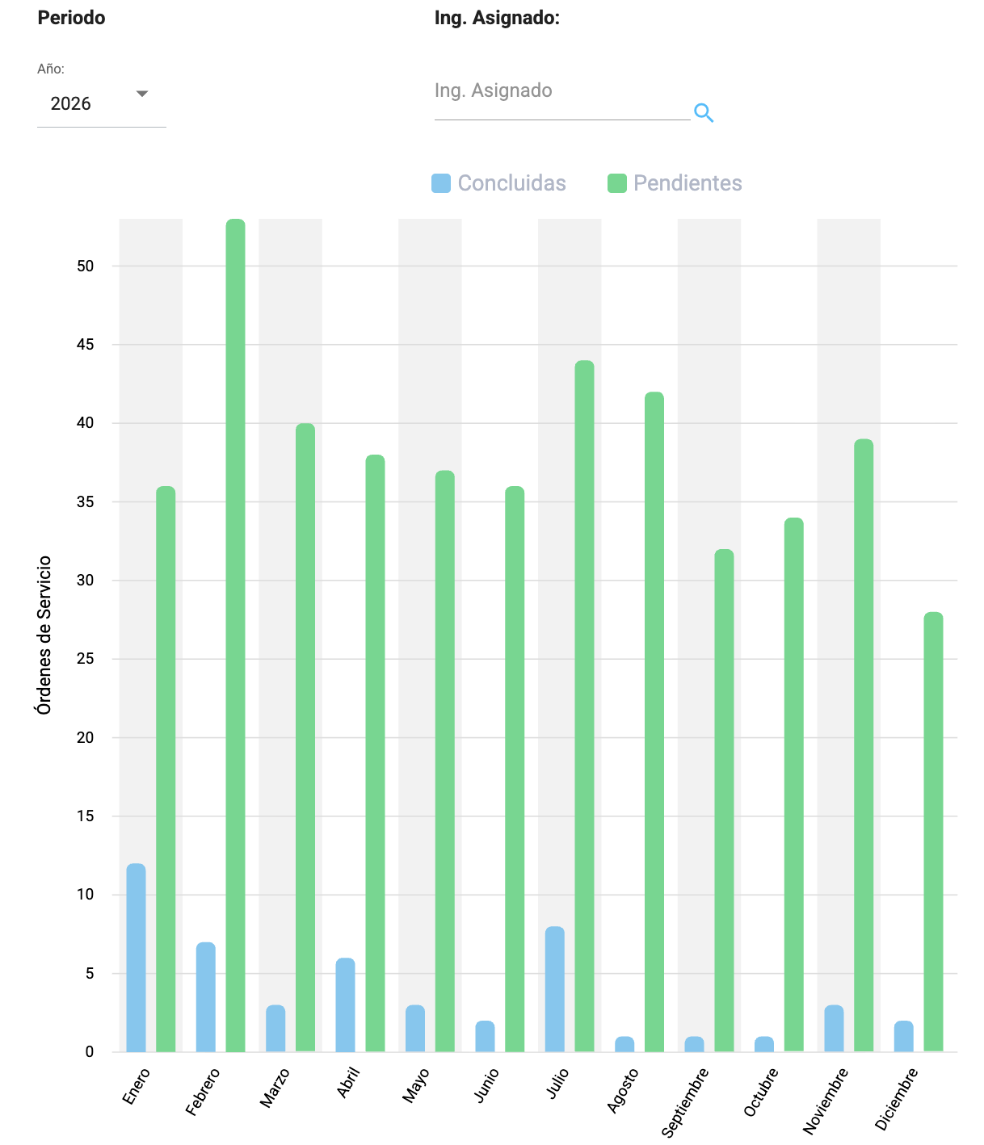The height and width of the screenshot is (1145, 984).
Task: Toggle the Concluidas legend label
Action: tap(511, 183)
